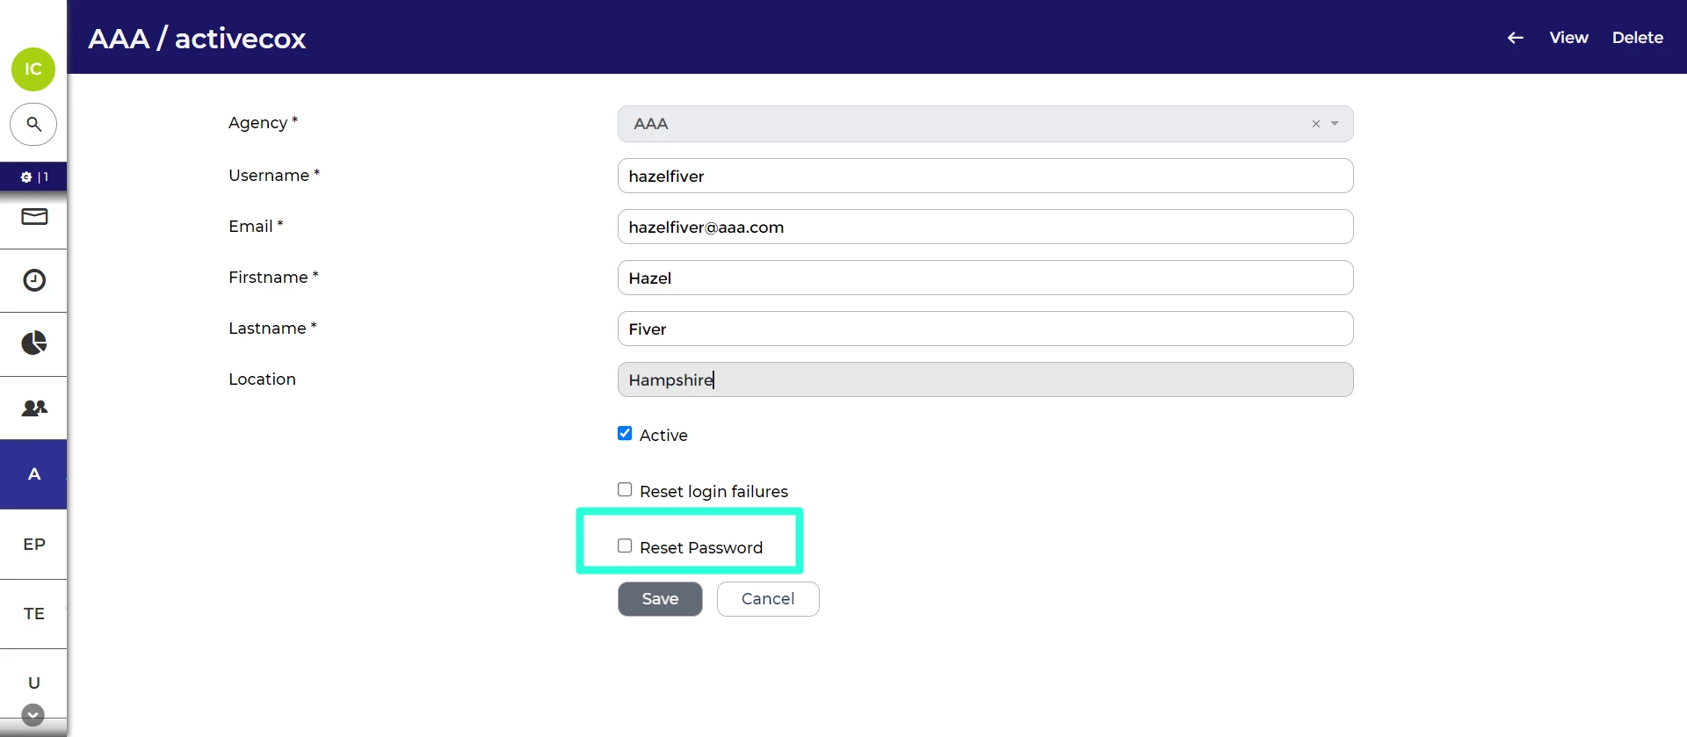Check the Reset Password checkbox
The height and width of the screenshot is (737, 1687).
coord(625,546)
